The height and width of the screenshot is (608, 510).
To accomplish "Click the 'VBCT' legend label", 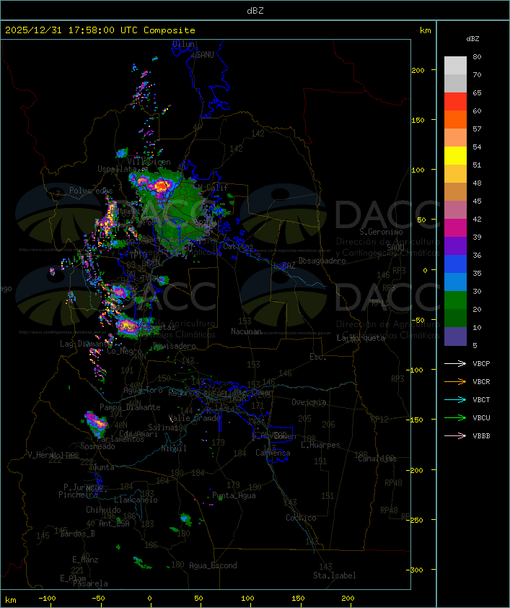I will (481, 399).
